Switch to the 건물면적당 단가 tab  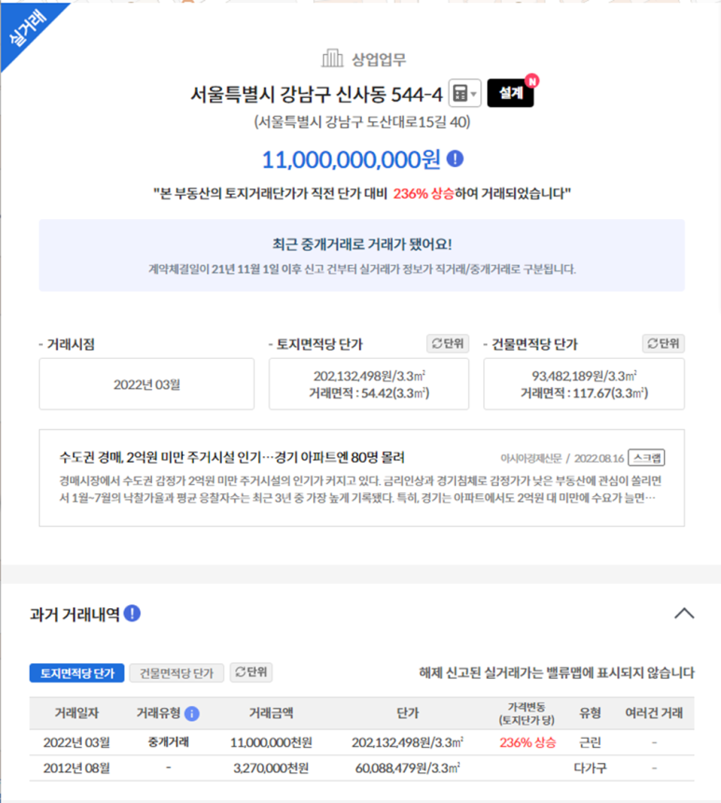pyautogui.click(x=176, y=673)
